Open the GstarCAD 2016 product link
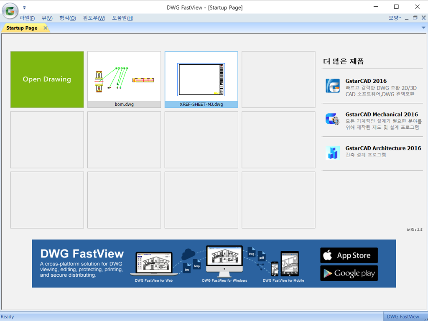 click(366, 81)
